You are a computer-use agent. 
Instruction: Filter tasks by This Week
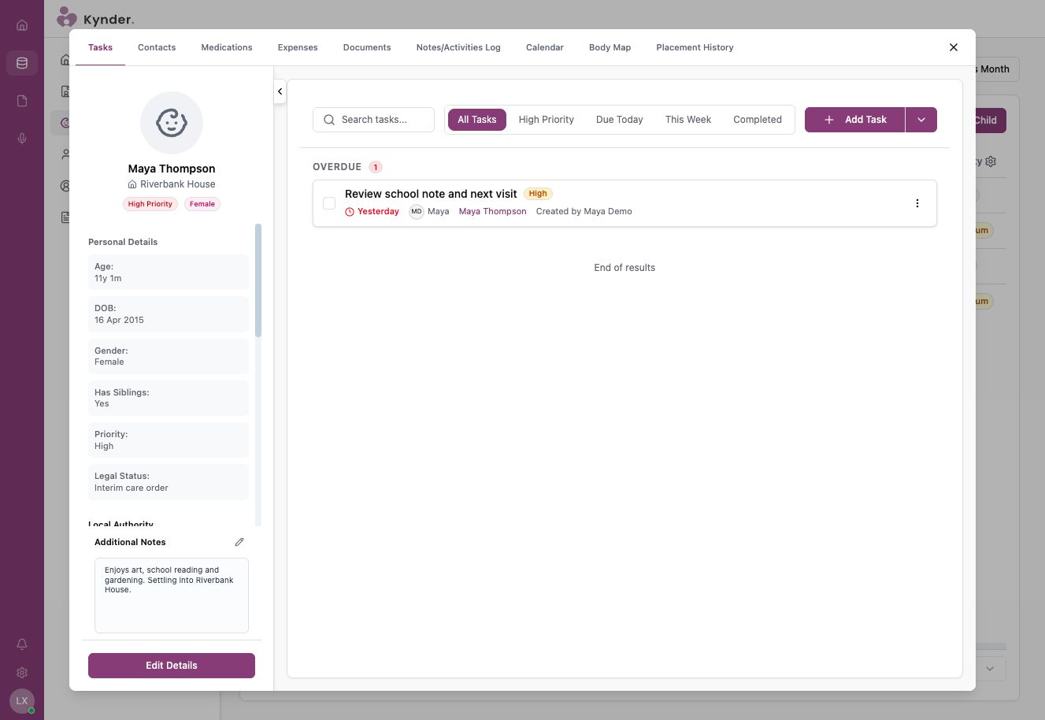pyautogui.click(x=688, y=120)
